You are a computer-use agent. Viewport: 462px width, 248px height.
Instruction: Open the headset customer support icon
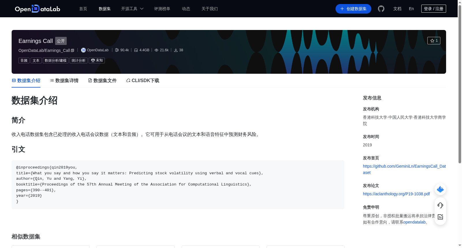pos(440,205)
